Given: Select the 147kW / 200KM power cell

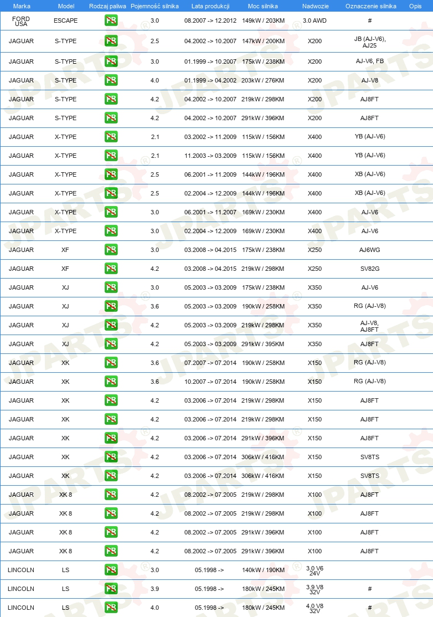Looking at the screenshot, I should pos(263,41).
